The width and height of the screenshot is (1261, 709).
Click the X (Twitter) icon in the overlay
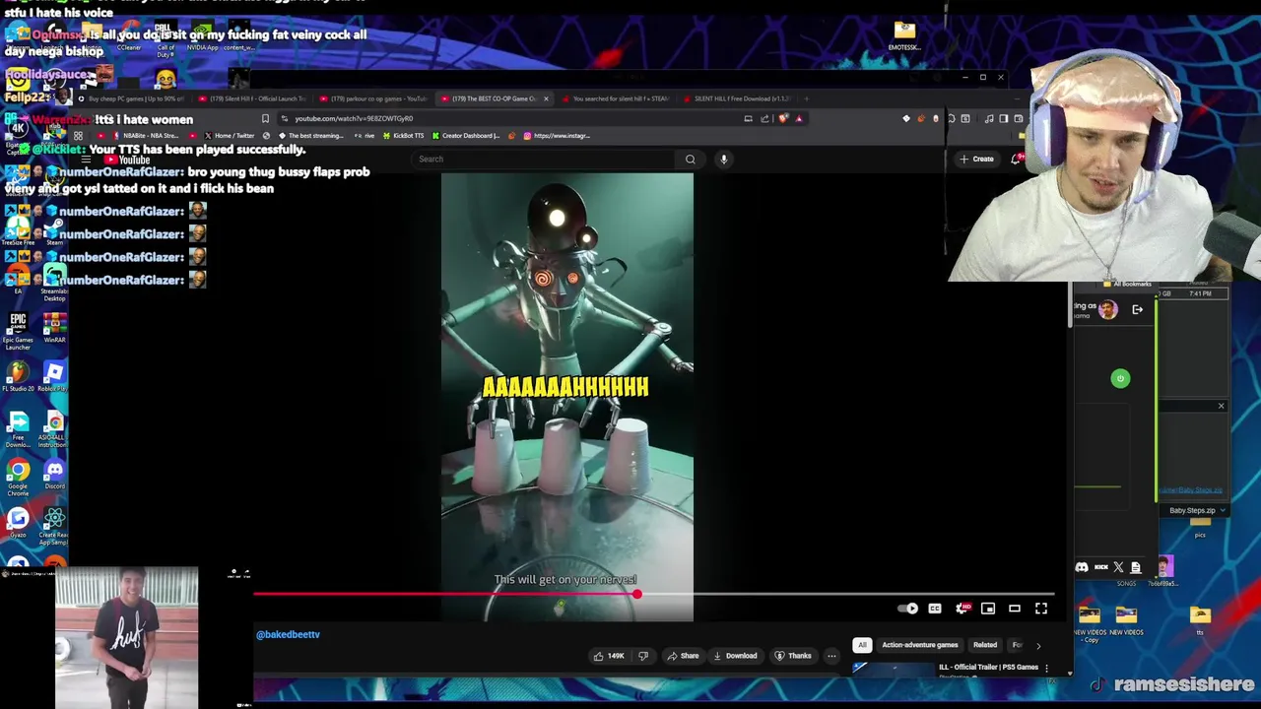click(1119, 567)
